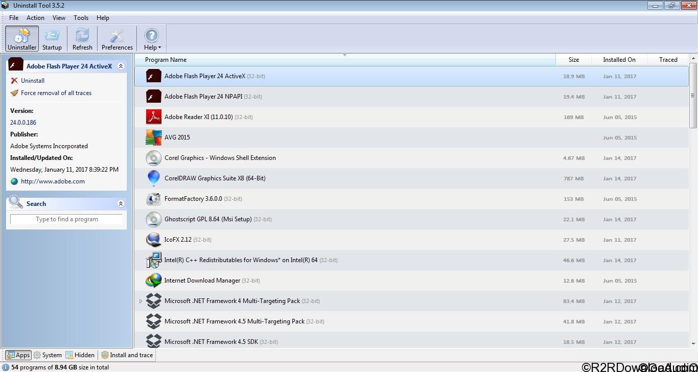This screenshot has height=372, width=698.
Task: Click the Adobe Flash Player 24 ActiveX row icon
Action: tap(154, 76)
